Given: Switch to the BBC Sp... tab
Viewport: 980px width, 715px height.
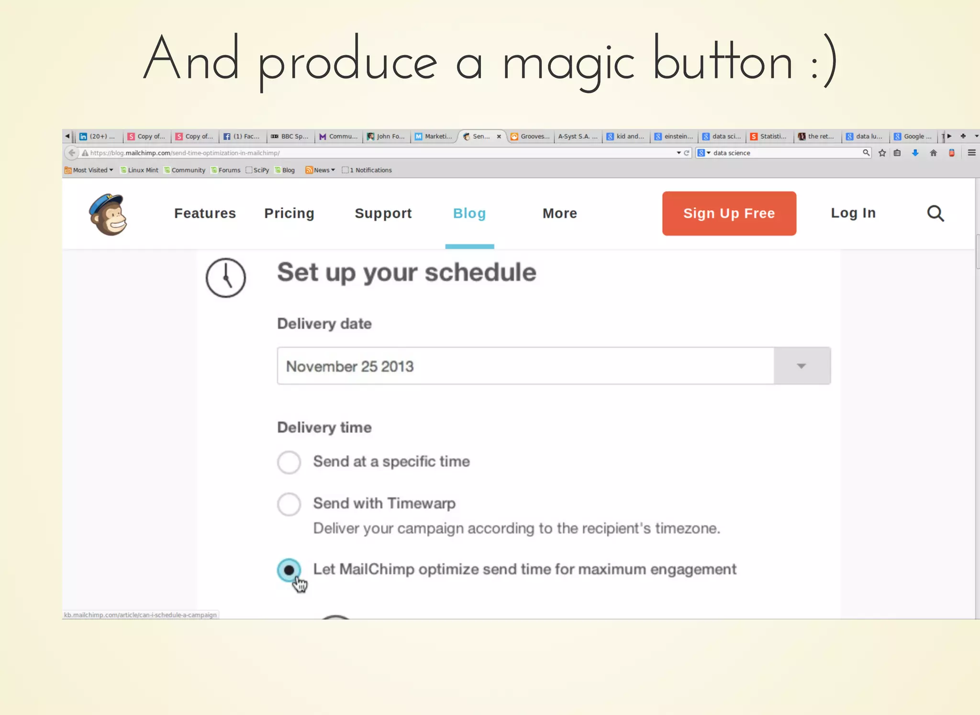Looking at the screenshot, I should (290, 136).
